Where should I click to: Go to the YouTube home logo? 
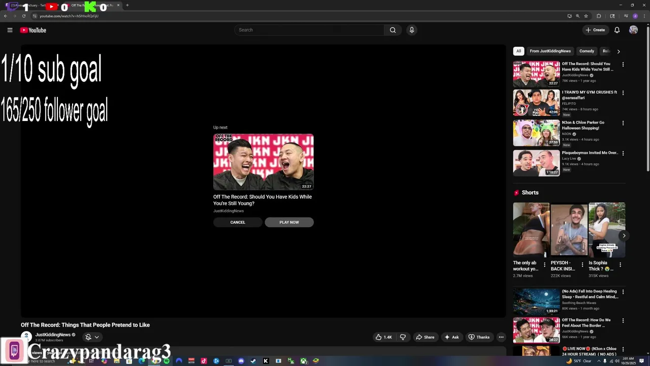coord(33,30)
